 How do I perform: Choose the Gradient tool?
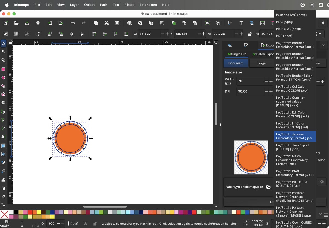coord(3,146)
